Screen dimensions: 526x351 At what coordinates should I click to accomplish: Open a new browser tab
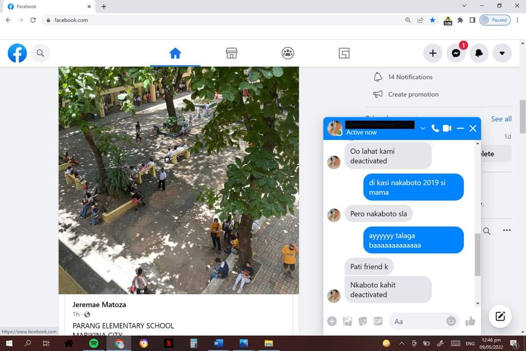(x=104, y=6)
